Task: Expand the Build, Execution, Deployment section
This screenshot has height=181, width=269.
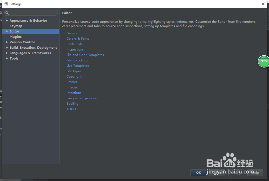Action: (7, 47)
